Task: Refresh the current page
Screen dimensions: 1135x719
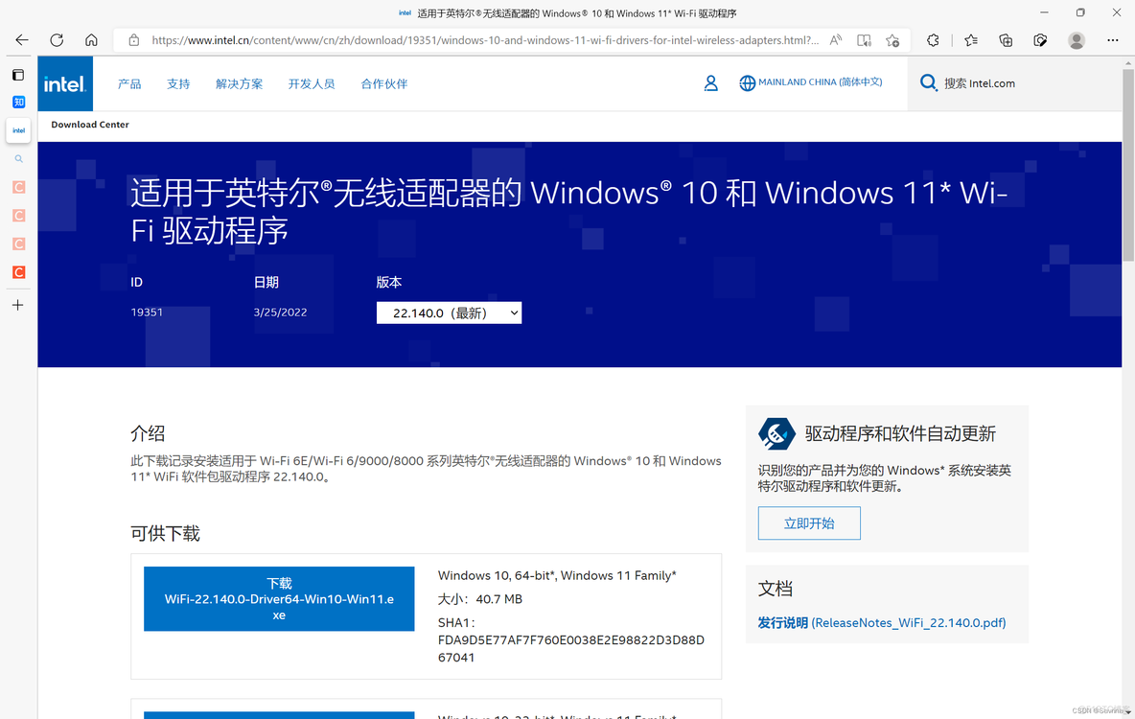Action: [57, 40]
